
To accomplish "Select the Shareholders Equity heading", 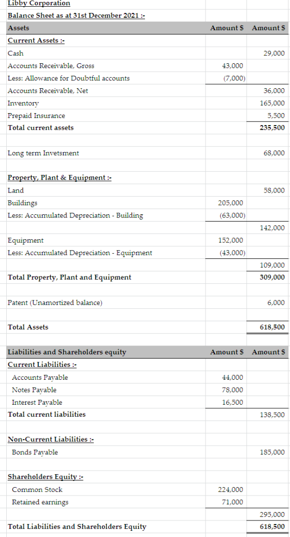I will pos(46,477).
